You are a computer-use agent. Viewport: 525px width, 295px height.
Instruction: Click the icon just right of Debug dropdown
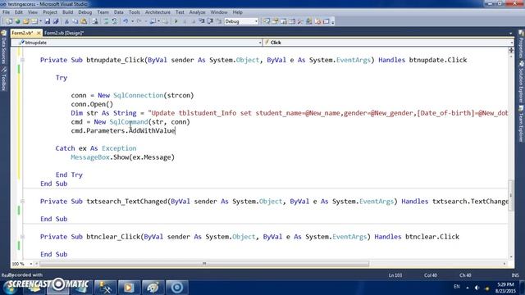[267, 21]
